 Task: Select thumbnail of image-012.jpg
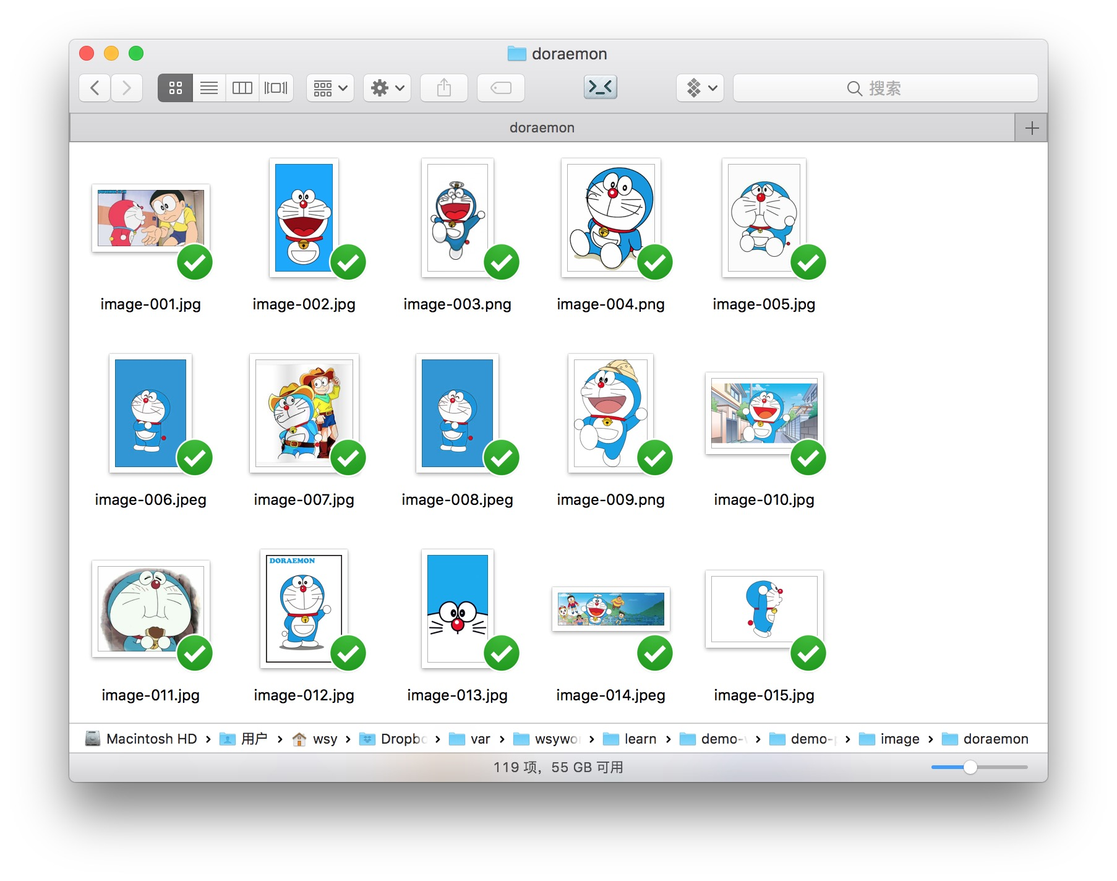(x=304, y=609)
